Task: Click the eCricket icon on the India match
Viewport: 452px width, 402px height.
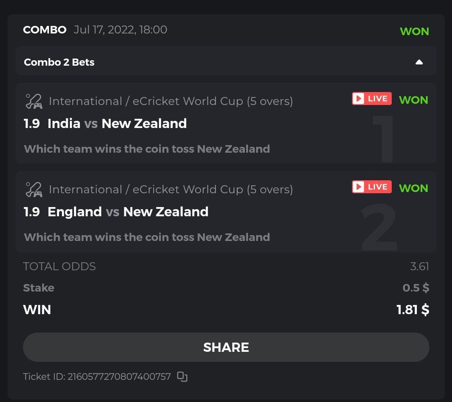Action: (34, 101)
